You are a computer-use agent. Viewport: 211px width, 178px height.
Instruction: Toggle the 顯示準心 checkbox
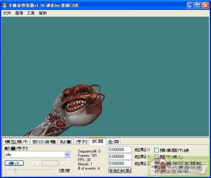tap(156, 157)
